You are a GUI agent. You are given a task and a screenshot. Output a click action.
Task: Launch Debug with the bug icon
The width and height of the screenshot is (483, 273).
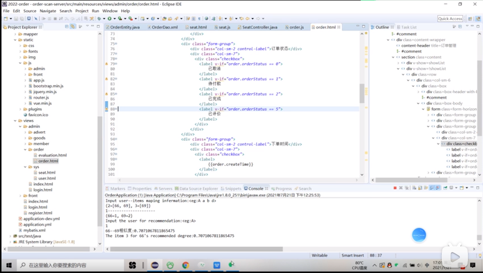click(x=99, y=18)
